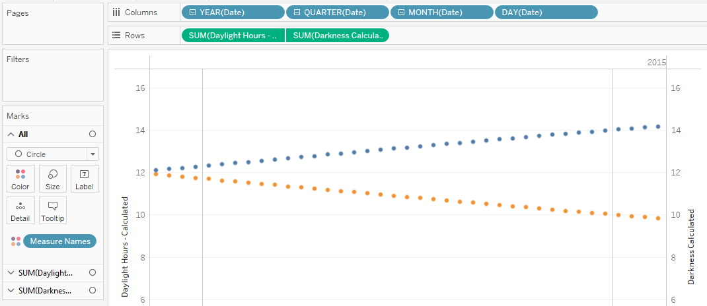This screenshot has width=707, height=306.
Task: Click the Columns shelf icon
Action: (116, 12)
